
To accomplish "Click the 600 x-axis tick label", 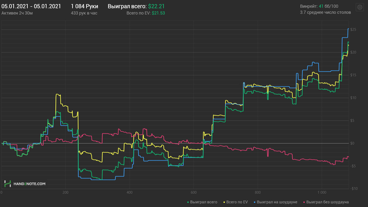I will pyautogui.click(x=193, y=192).
